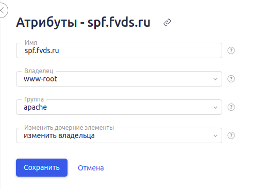Click the Владелец field label

[x=39, y=71]
